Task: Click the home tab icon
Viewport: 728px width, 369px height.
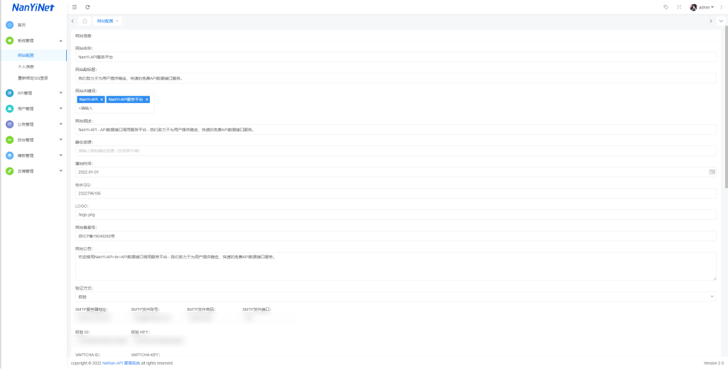Action: pyautogui.click(x=85, y=21)
